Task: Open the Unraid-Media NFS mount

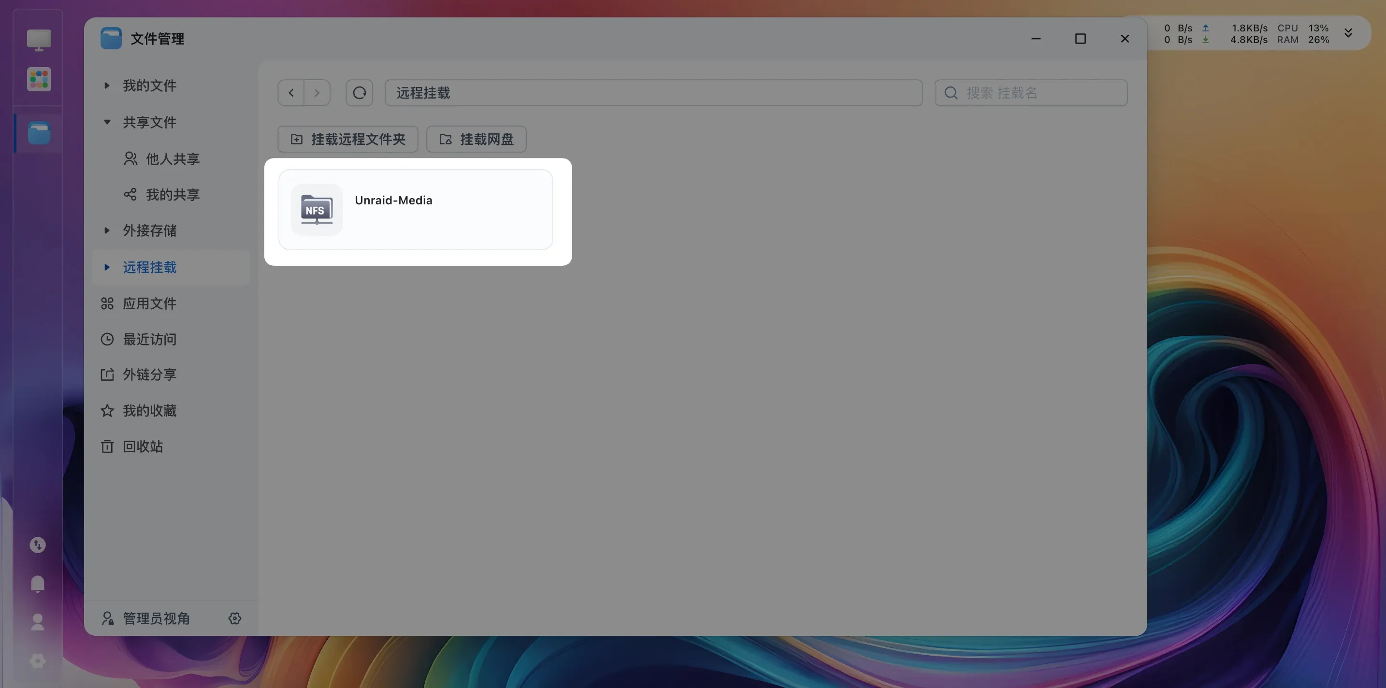Action: click(x=416, y=209)
